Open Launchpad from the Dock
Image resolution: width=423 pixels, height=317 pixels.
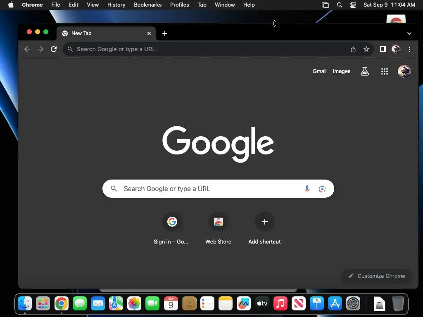(43, 303)
